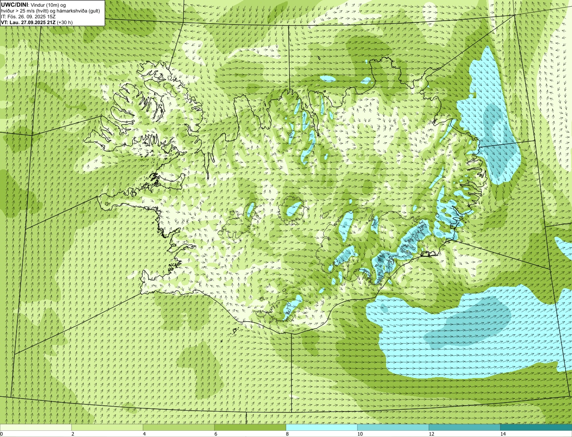Click the '10' label on the color scale
572x437 pixels.
(x=360, y=434)
